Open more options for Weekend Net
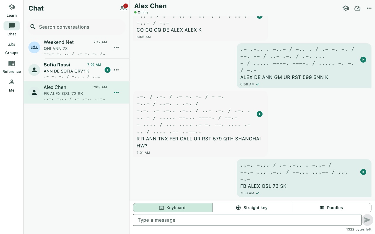 pyautogui.click(x=116, y=47)
